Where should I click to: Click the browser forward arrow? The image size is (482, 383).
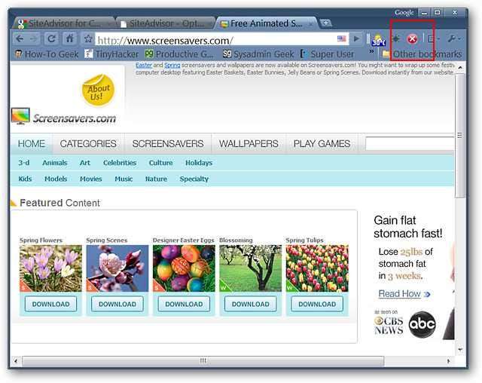(33, 38)
